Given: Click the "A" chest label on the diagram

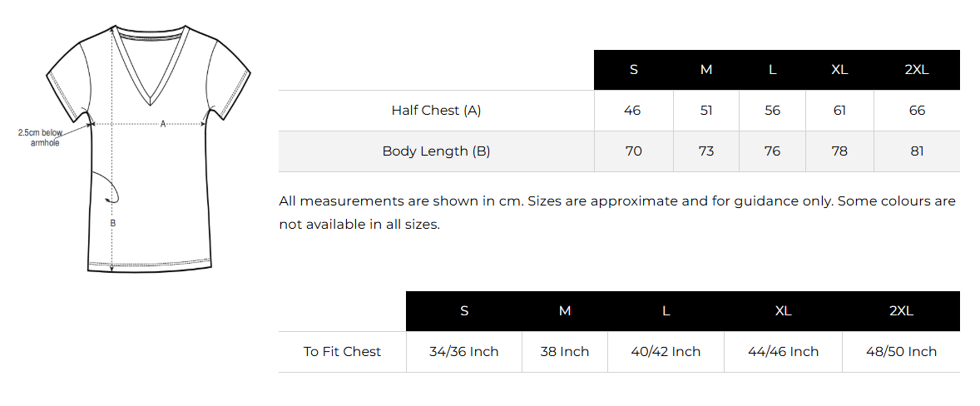Looking at the screenshot, I should tap(163, 124).
